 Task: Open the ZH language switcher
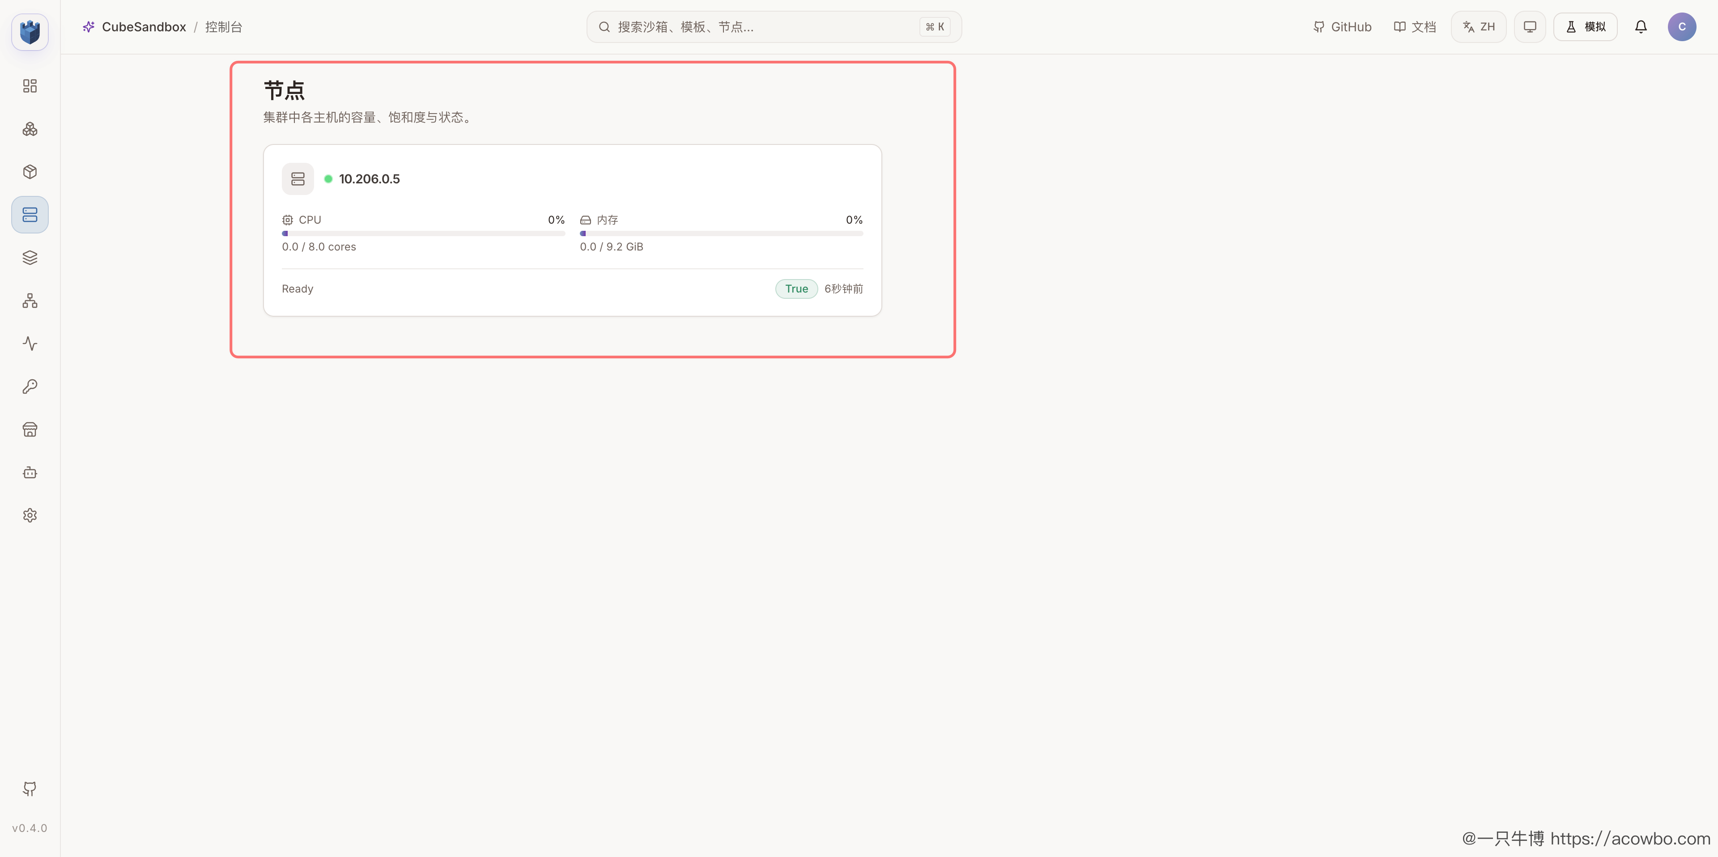click(x=1479, y=27)
